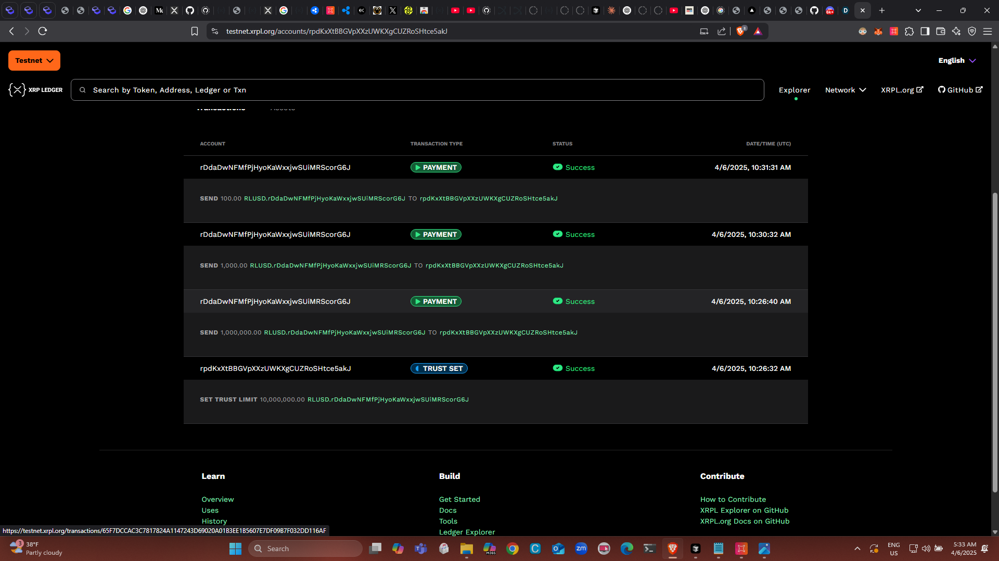Toggle the browser sidebar panel icon
The image size is (999, 561).
pyautogui.click(x=925, y=31)
